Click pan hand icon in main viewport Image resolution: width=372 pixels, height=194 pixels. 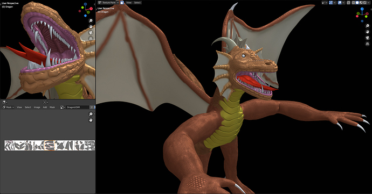click(368, 32)
